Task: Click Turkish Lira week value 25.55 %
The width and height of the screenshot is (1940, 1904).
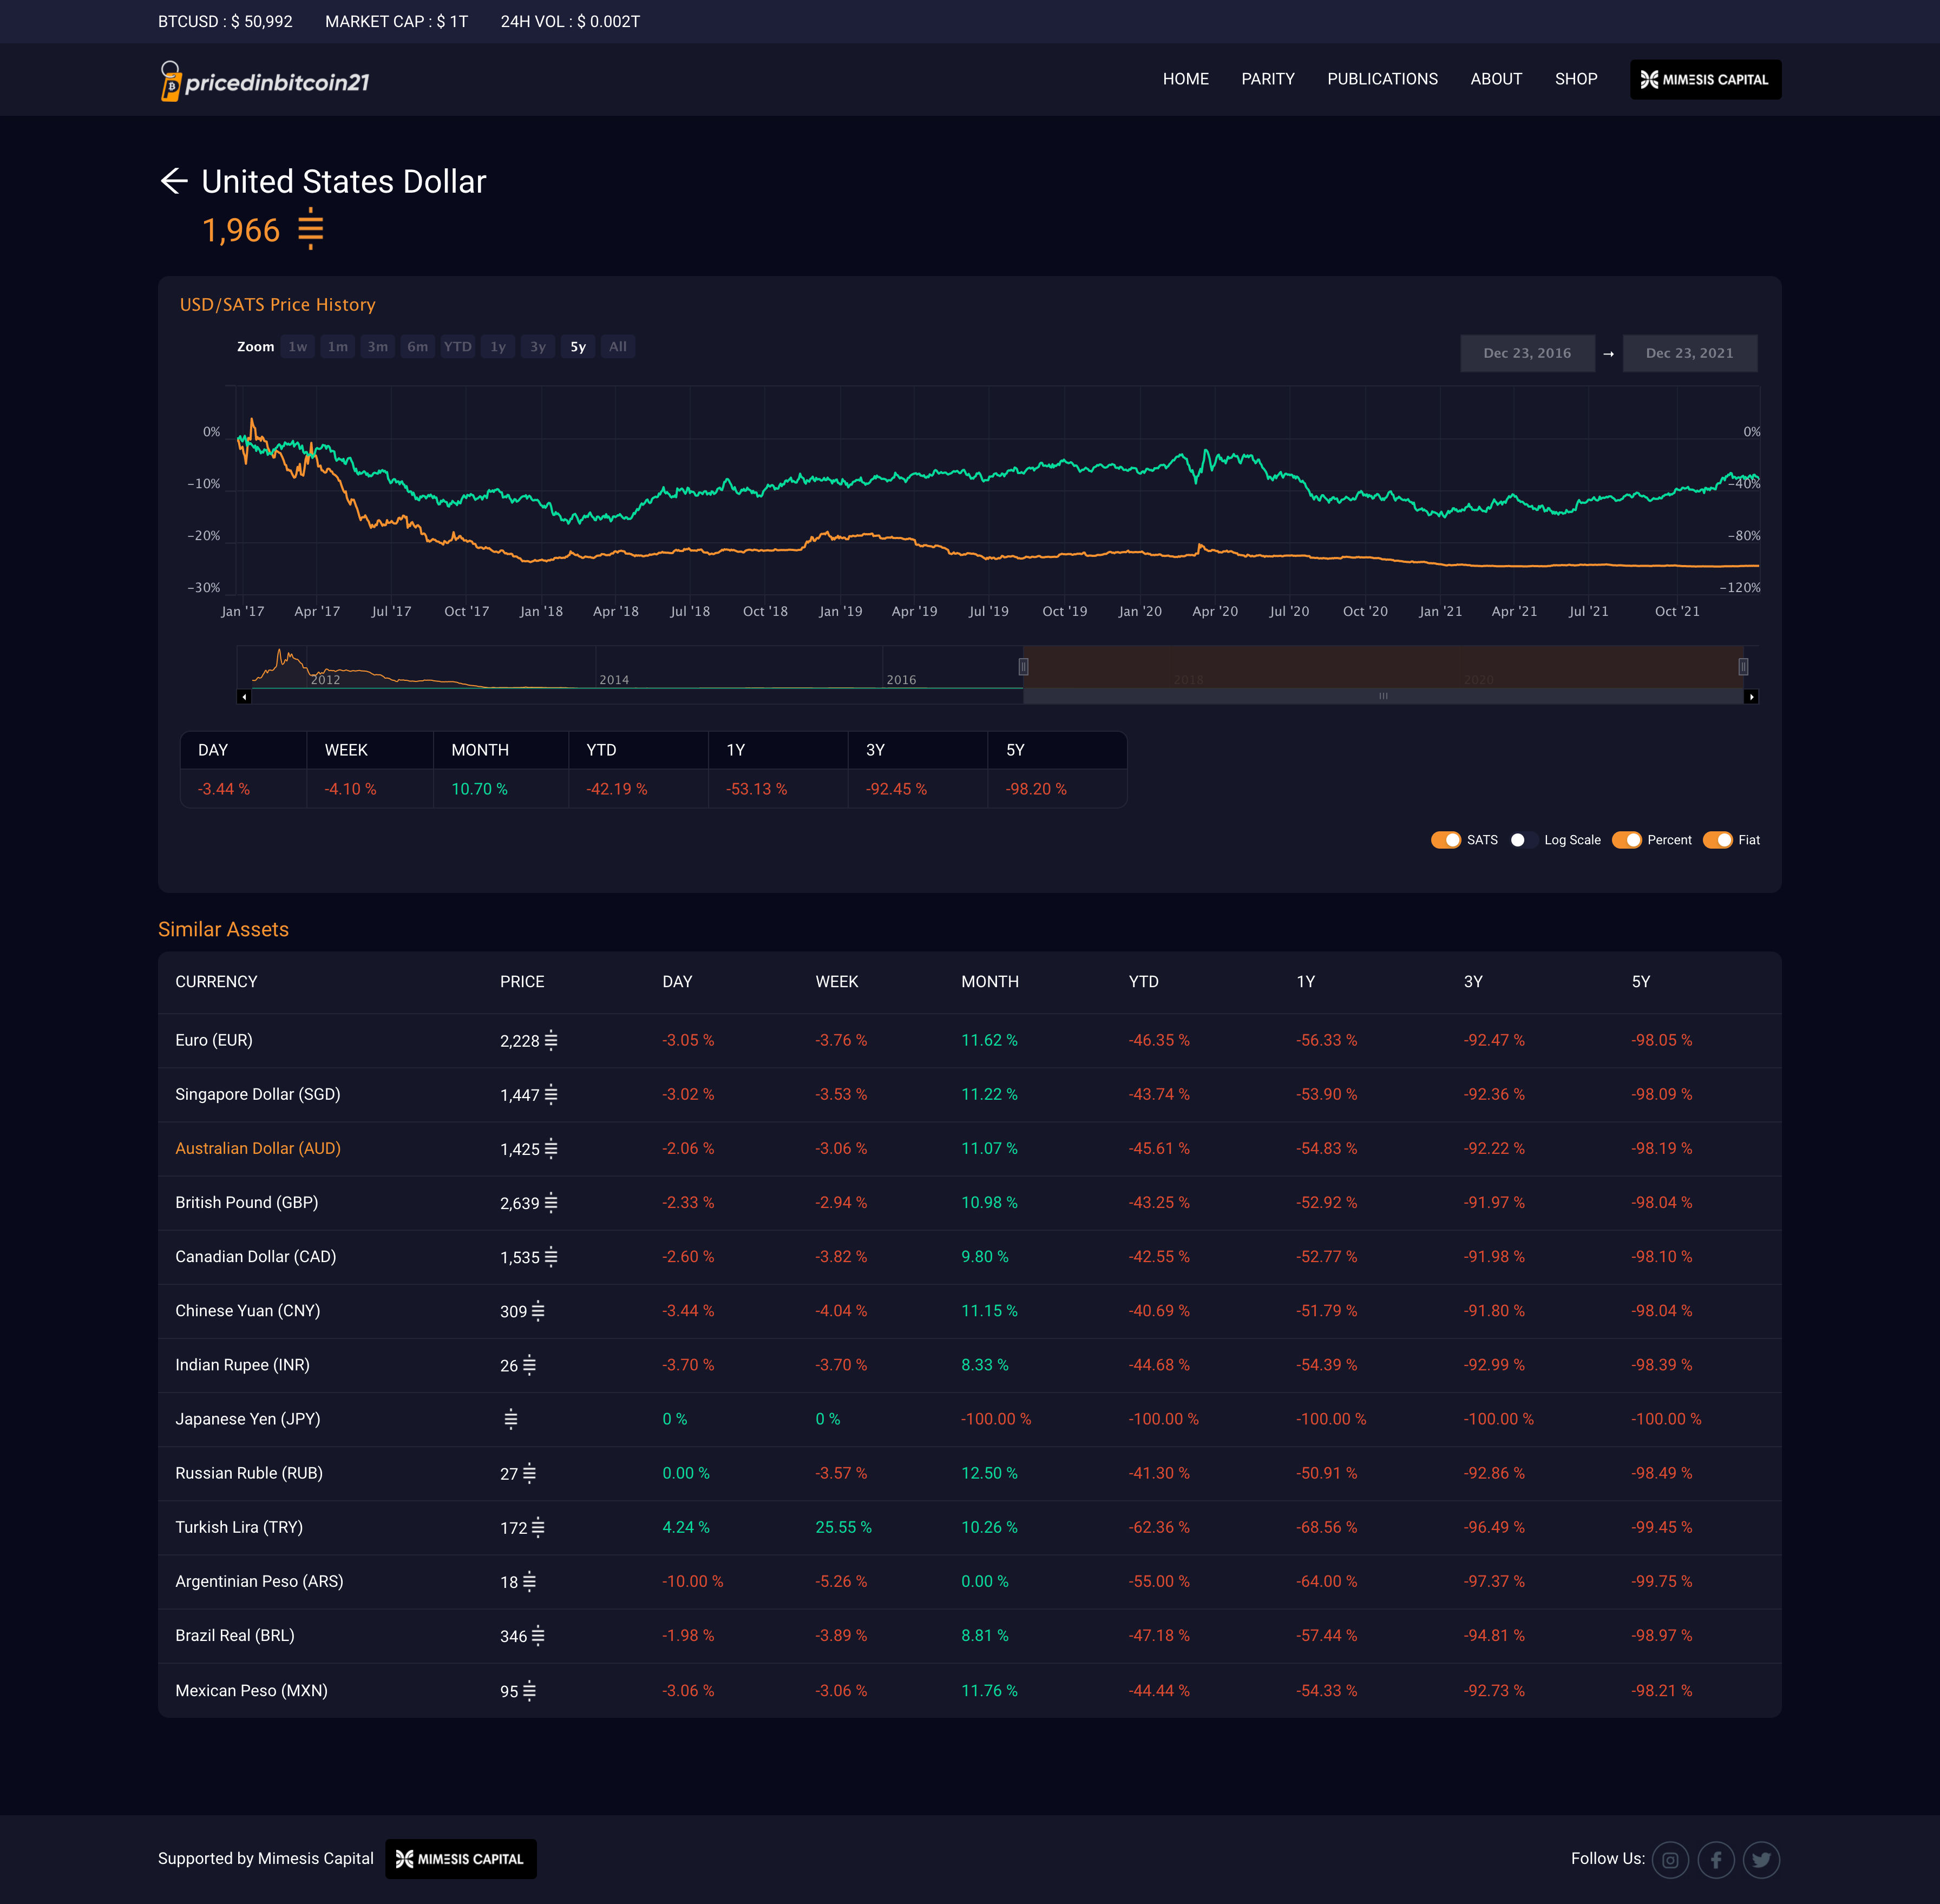Action: point(843,1527)
